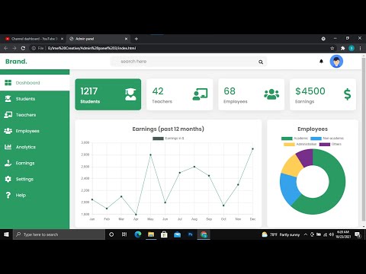Click the magnifier search icon

(261, 62)
